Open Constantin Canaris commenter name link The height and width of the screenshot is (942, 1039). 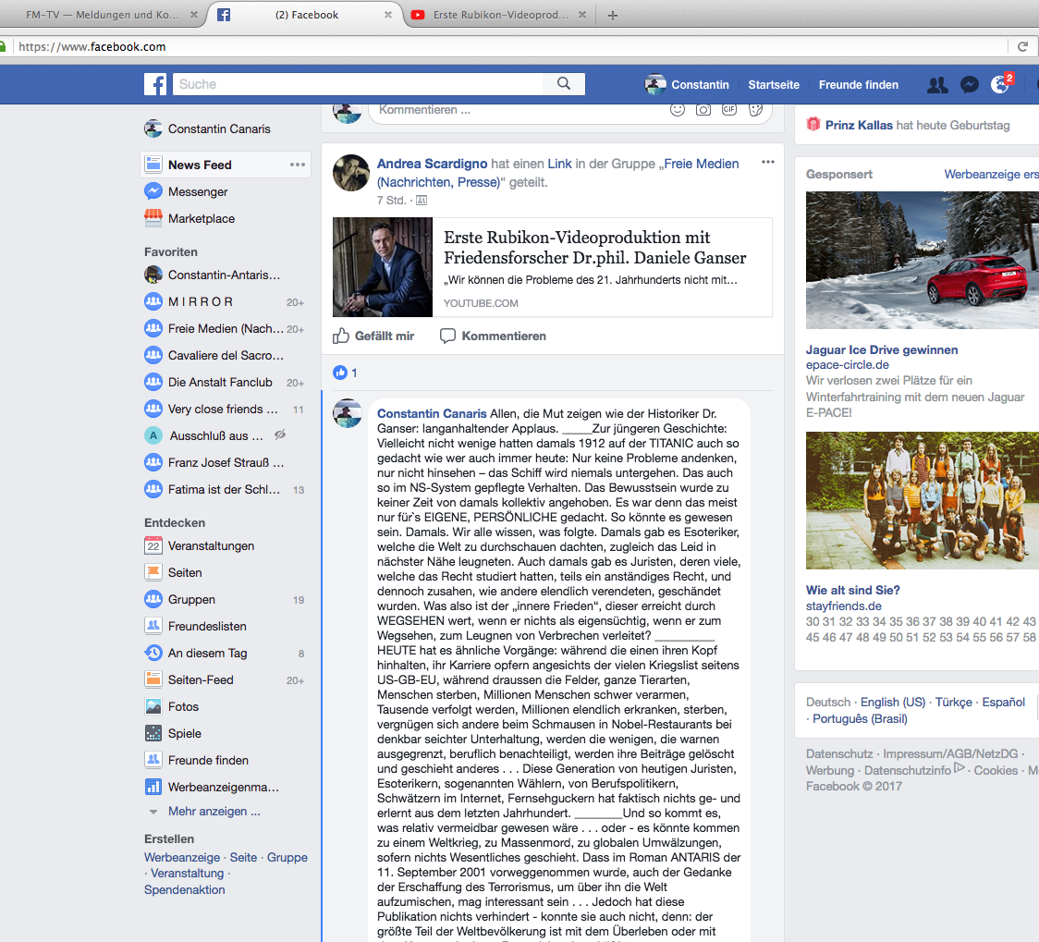point(432,413)
